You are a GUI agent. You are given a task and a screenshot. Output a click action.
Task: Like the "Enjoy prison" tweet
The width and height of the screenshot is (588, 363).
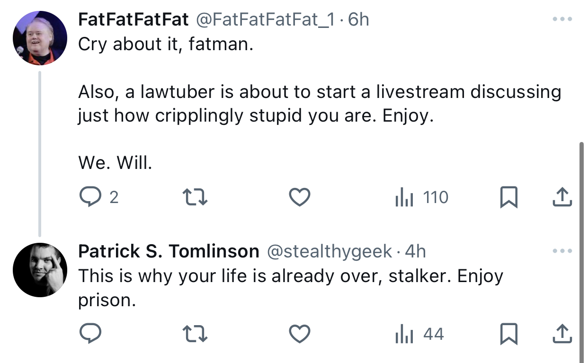(299, 334)
